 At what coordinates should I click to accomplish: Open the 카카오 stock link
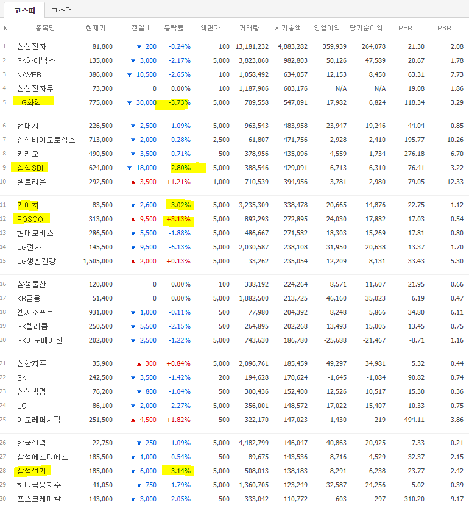point(27,154)
